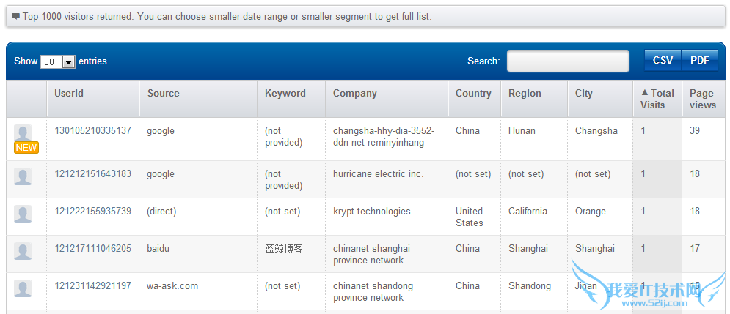Export the list with PDF button

coord(700,61)
